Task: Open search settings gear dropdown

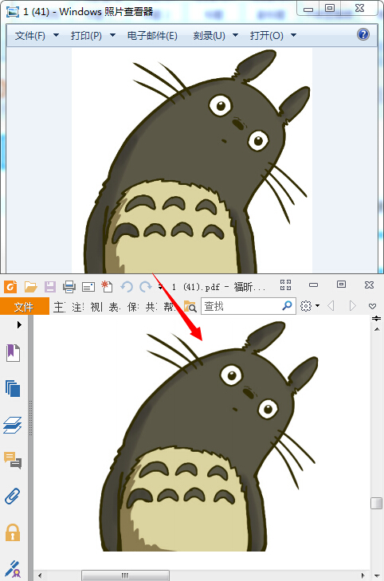Action: pyautogui.click(x=310, y=306)
